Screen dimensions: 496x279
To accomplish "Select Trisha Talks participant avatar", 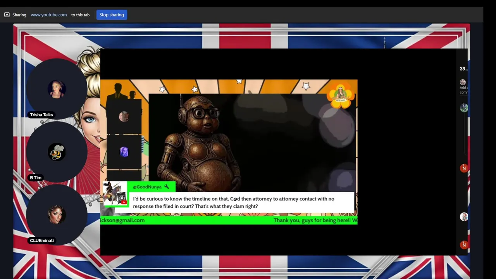I will coord(57,89).
